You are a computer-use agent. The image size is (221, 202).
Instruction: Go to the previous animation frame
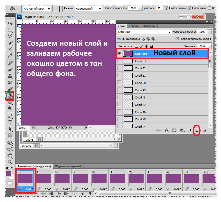[51, 194]
